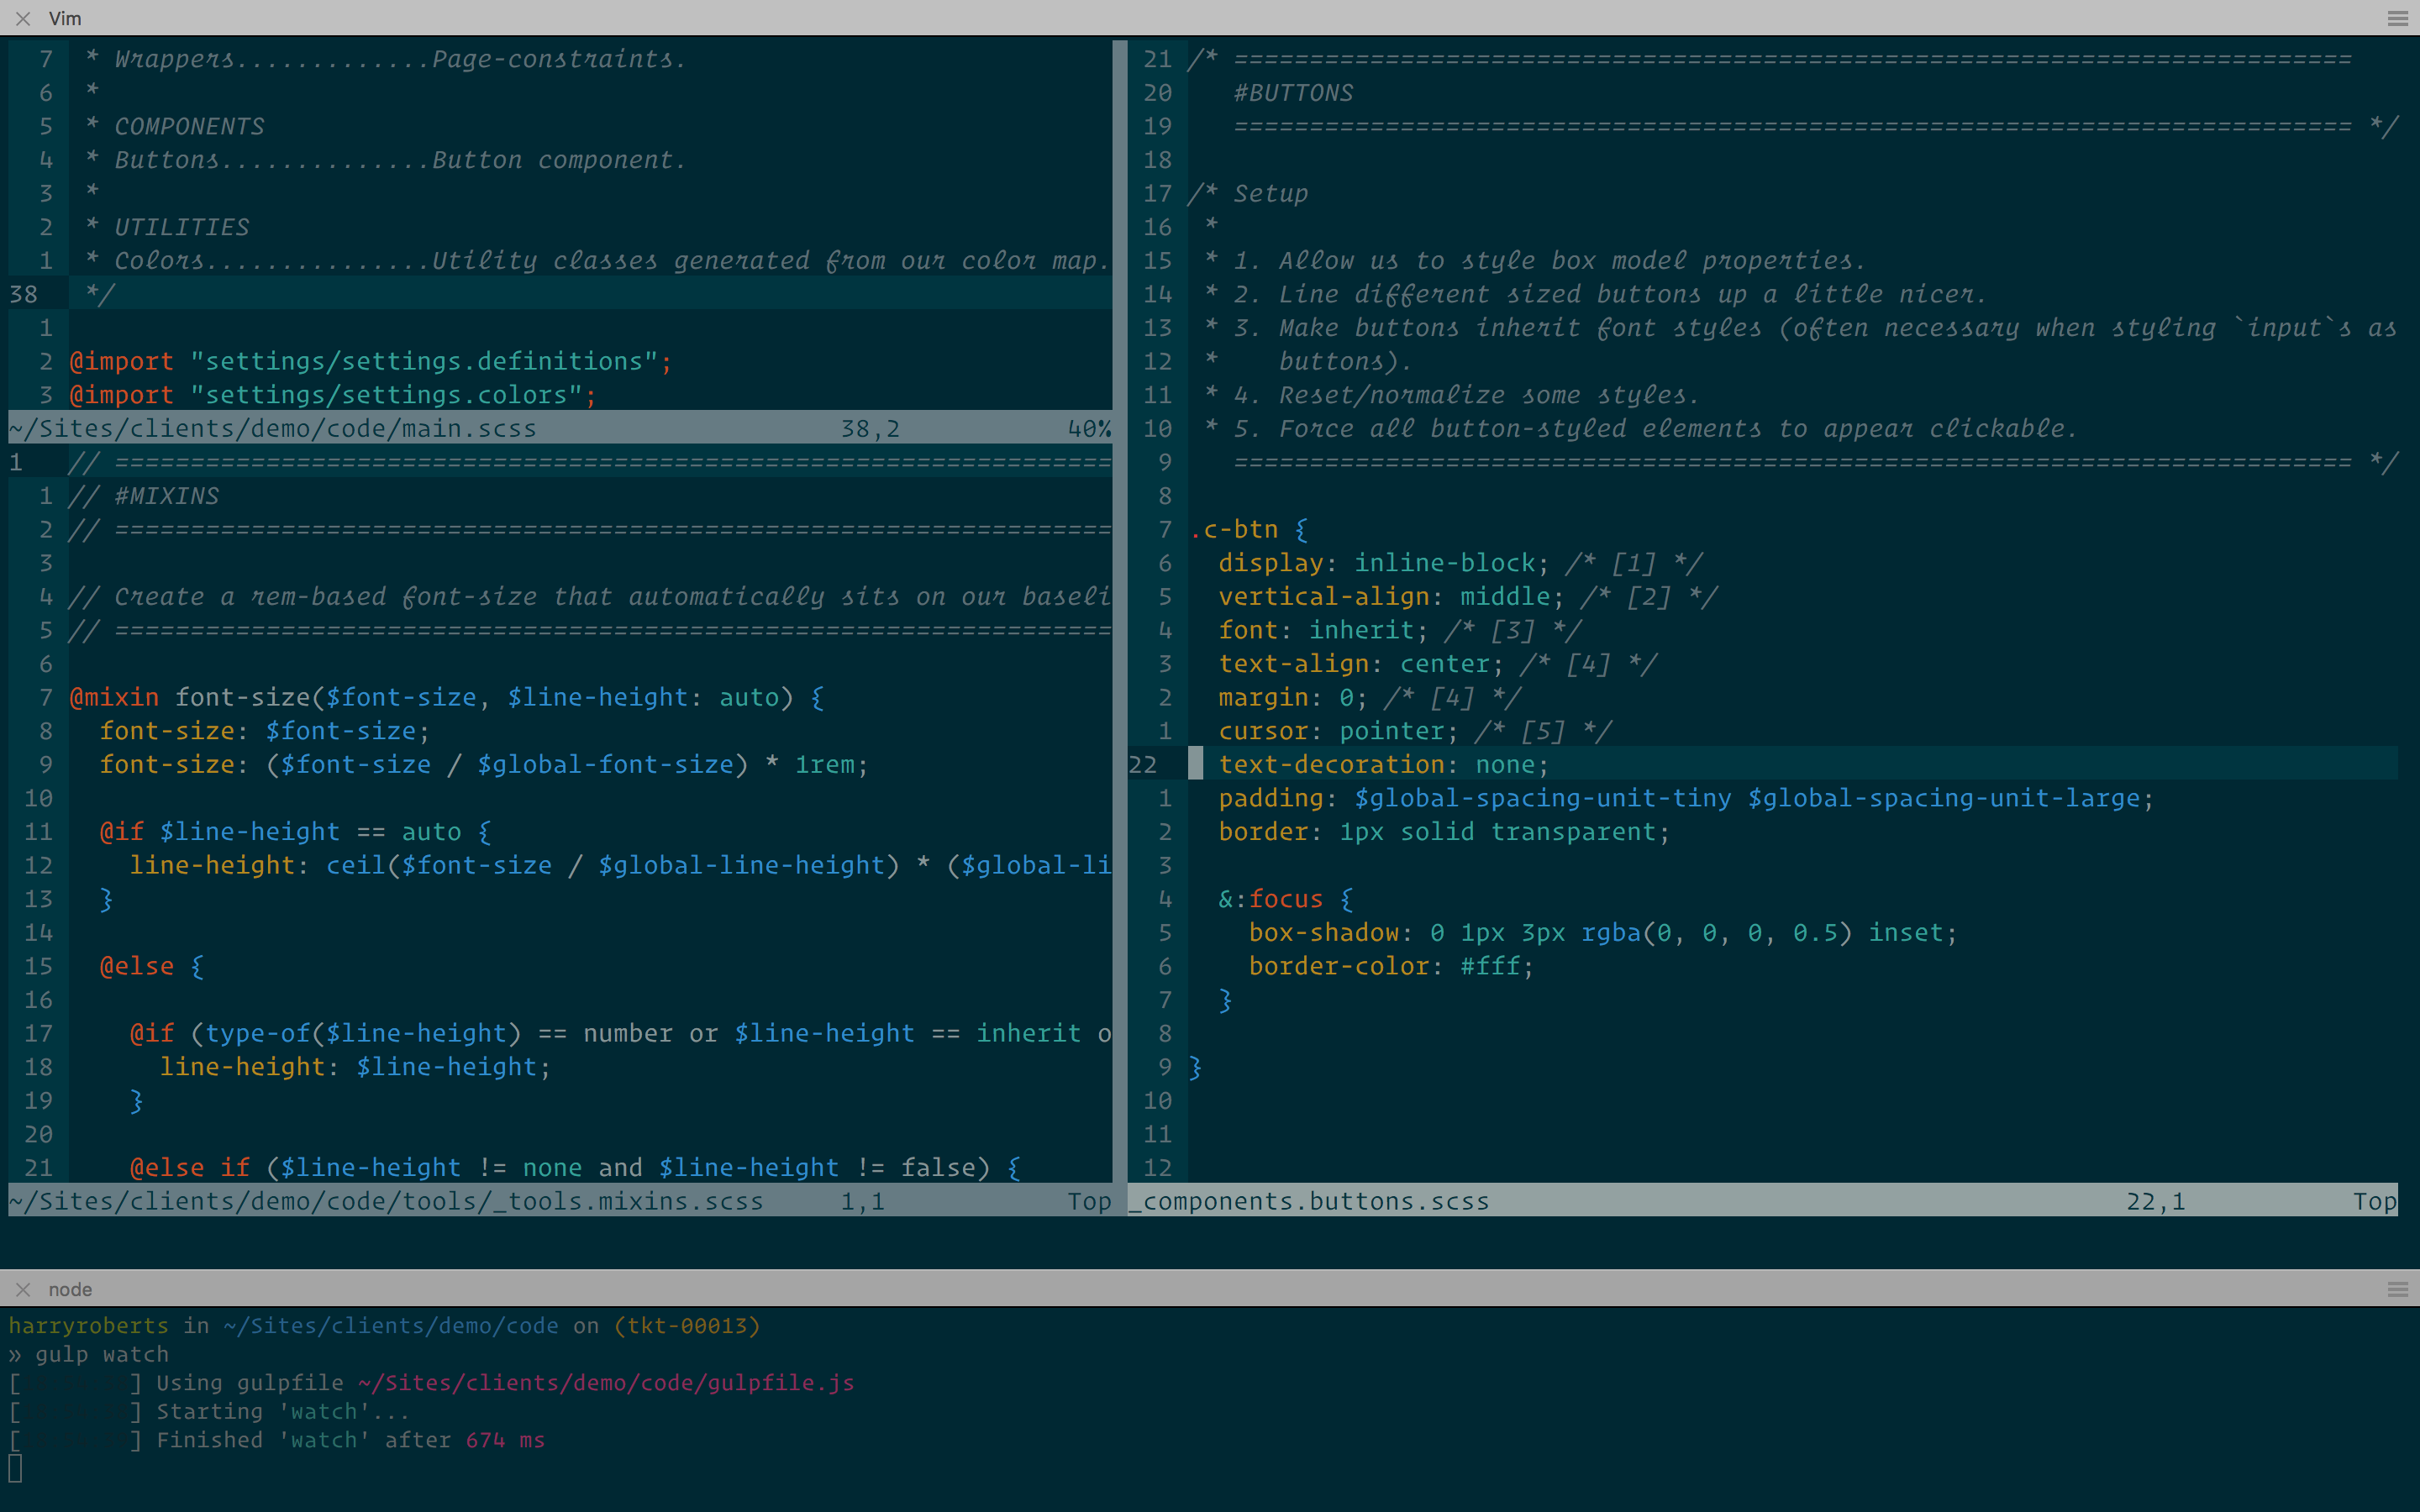Click the terminal cursor block
Screen dimensions: 2420x1512
coord(15,1468)
